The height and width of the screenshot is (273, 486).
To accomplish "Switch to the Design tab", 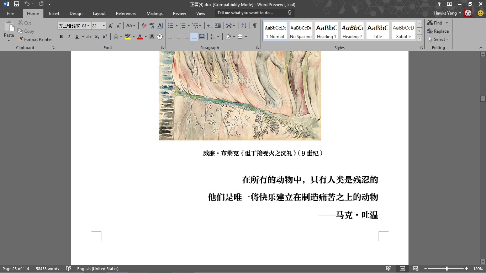I will (x=76, y=14).
